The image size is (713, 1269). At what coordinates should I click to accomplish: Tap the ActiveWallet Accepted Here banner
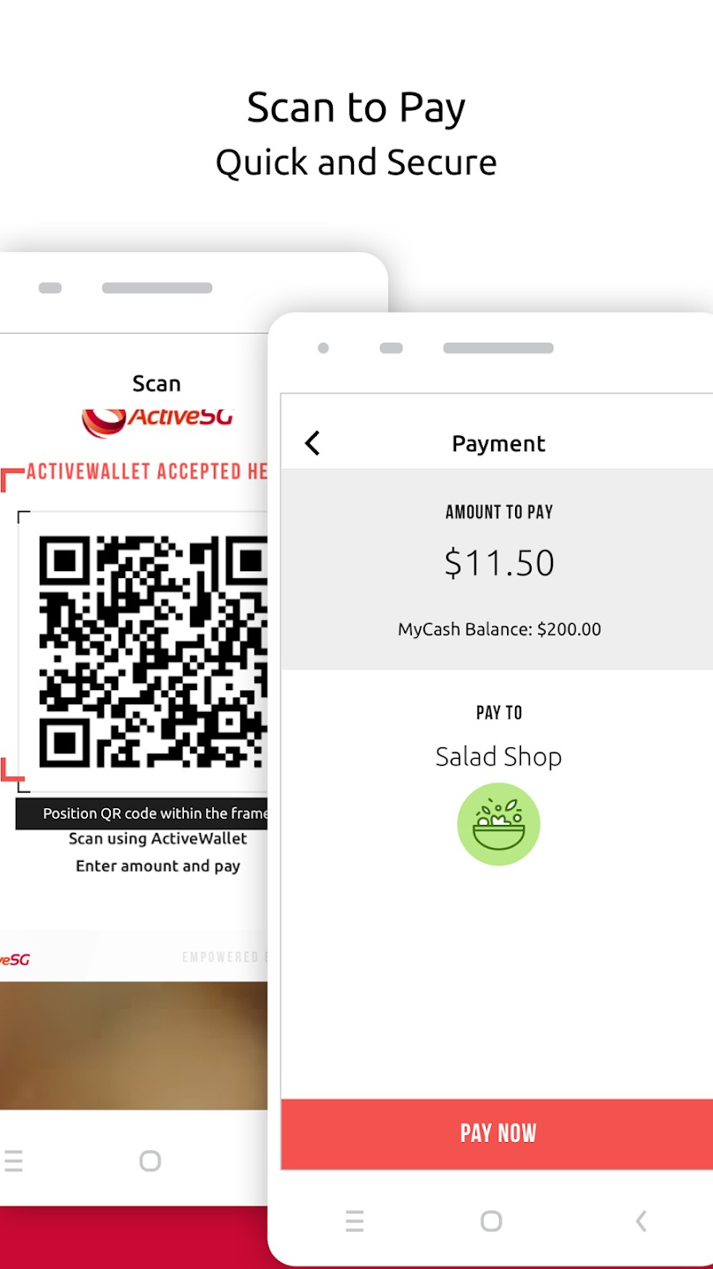pos(146,471)
